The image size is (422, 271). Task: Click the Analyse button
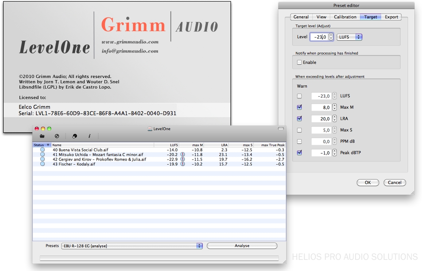coord(242,245)
